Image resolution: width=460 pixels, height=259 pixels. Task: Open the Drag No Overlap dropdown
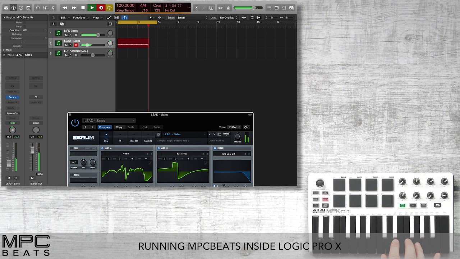pos(229,18)
